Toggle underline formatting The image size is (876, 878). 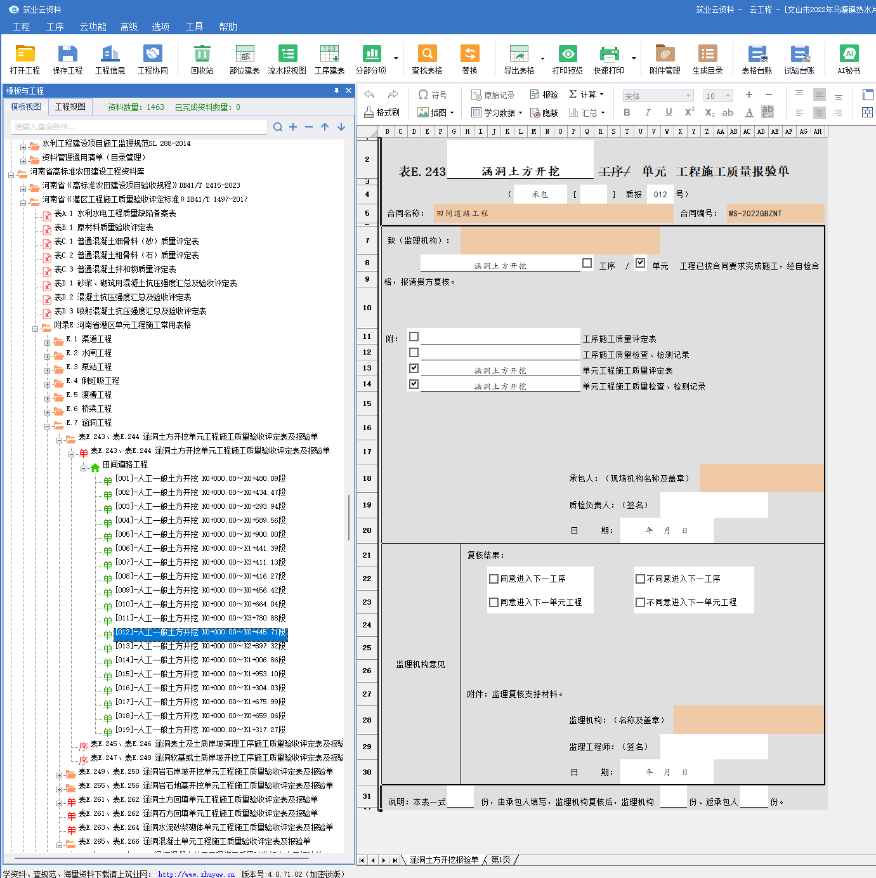[x=669, y=112]
